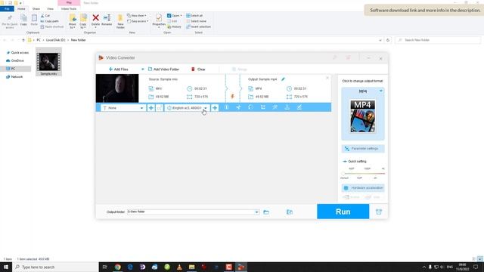
Task: Switch to View tab in File Explorer
Action: point(50,8)
